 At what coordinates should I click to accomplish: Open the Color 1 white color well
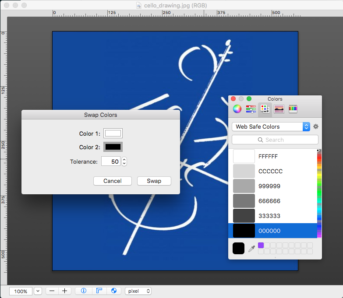113,133
